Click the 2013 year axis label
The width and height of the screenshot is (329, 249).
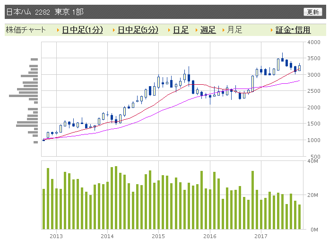tap(56, 236)
